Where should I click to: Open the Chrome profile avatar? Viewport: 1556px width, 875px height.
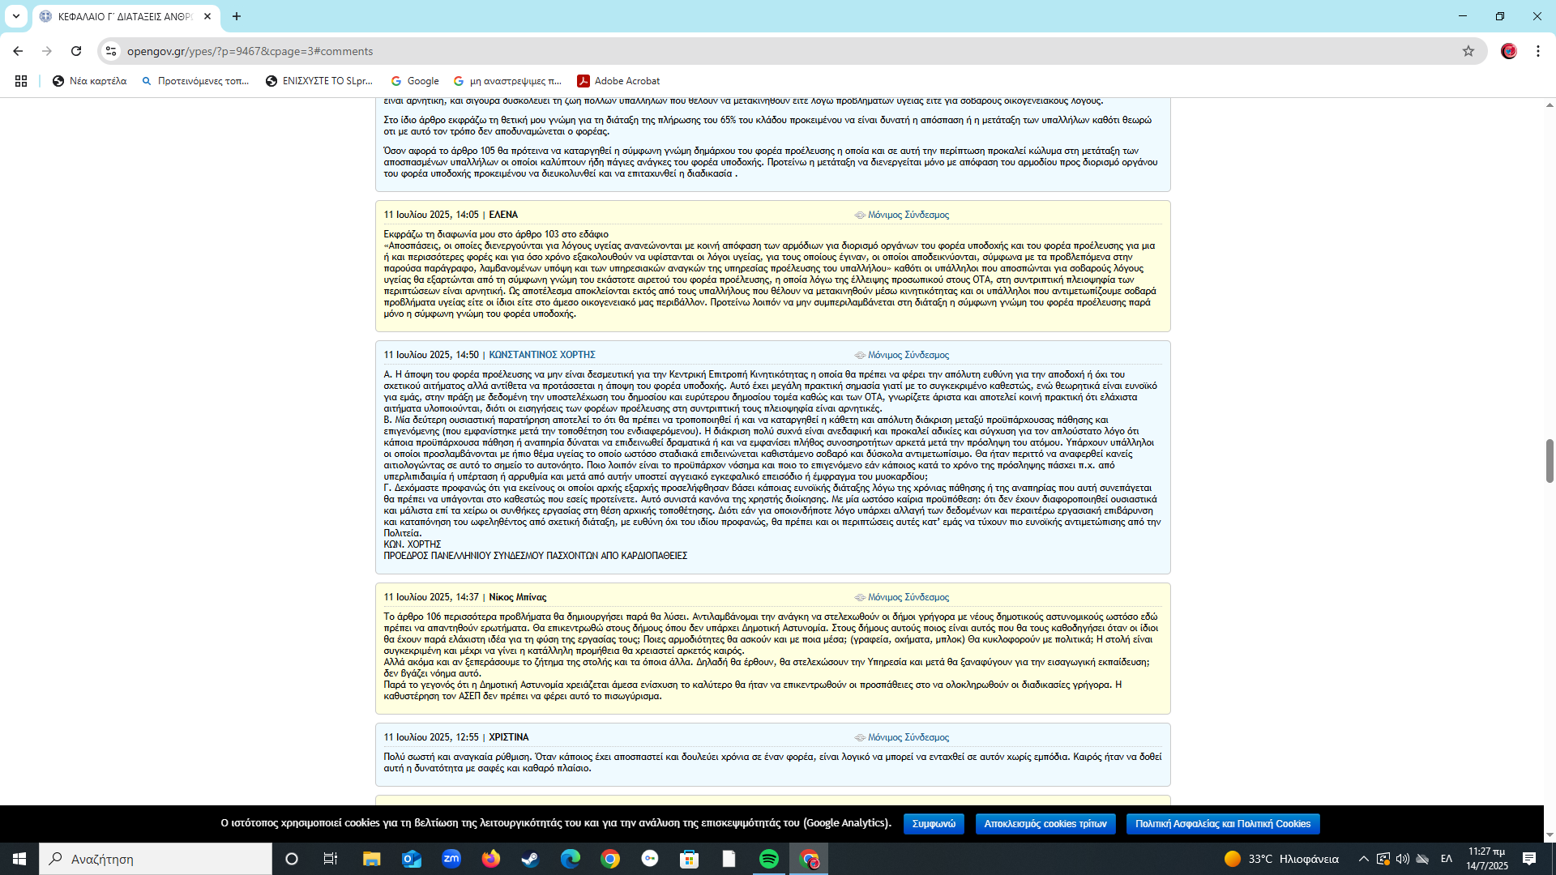coord(1509,51)
